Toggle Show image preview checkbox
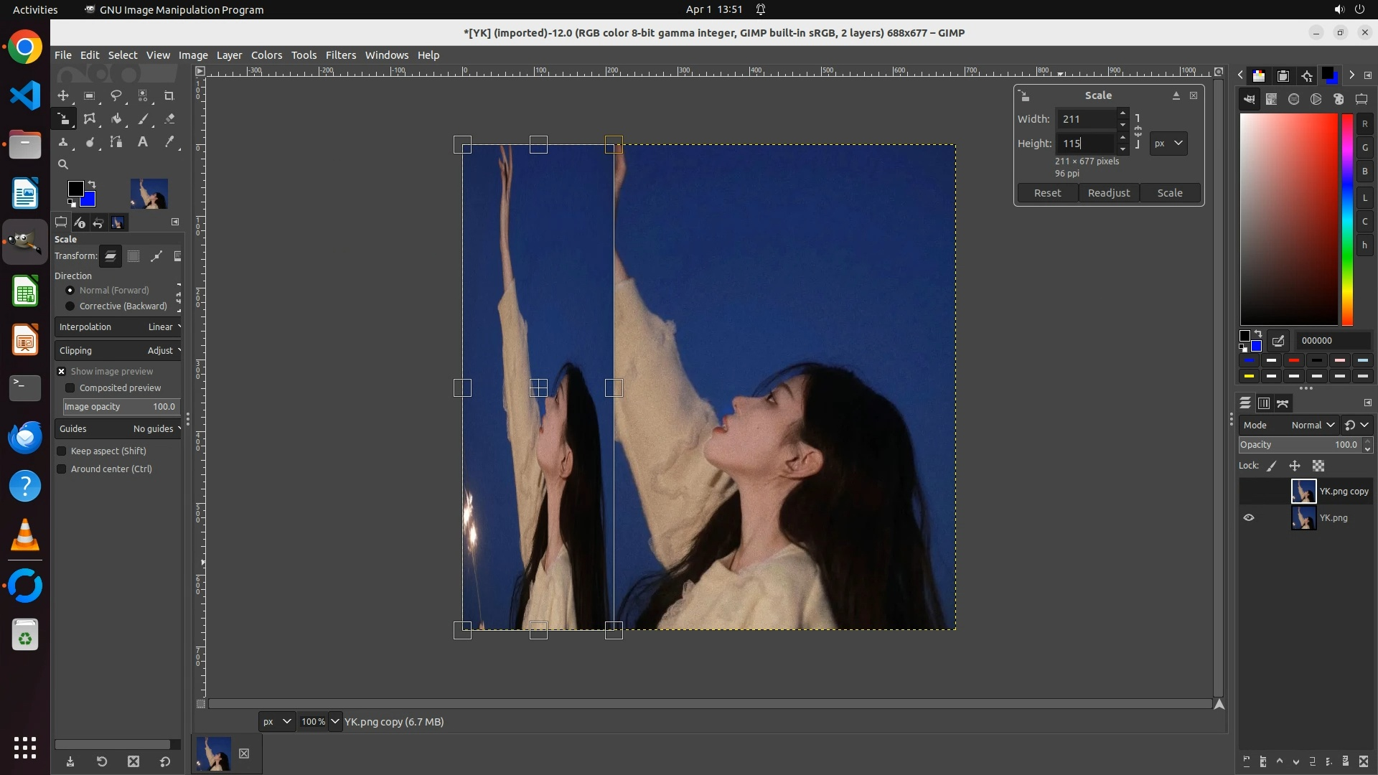Image resolution: width=1378 pixels, height=775 pixels. click(62, 371)
